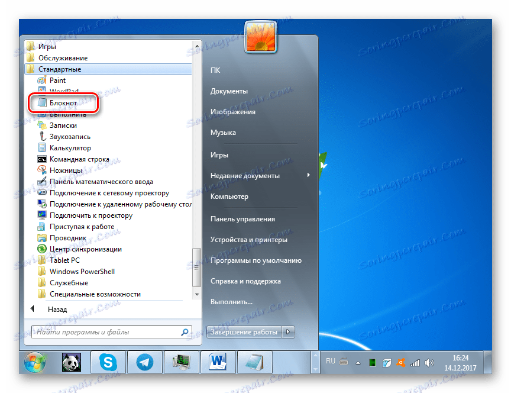
Task: Click the user account picture
Action: (261, 37)
